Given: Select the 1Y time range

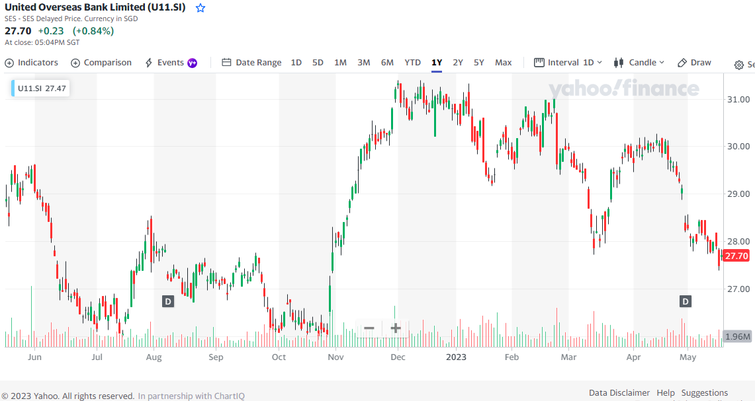Looking at the screenshot, I should (437, 63).
